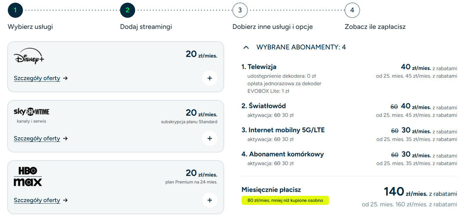Add HBO Max plan with plus button
The image size is (469, 216).
[x=209, y=200]
